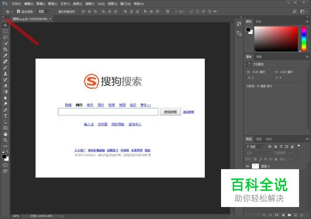
Task: Select the Crop tool
Action: click(x=5, y=49)
